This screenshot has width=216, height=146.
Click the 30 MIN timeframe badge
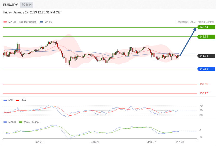pos(27,5)
